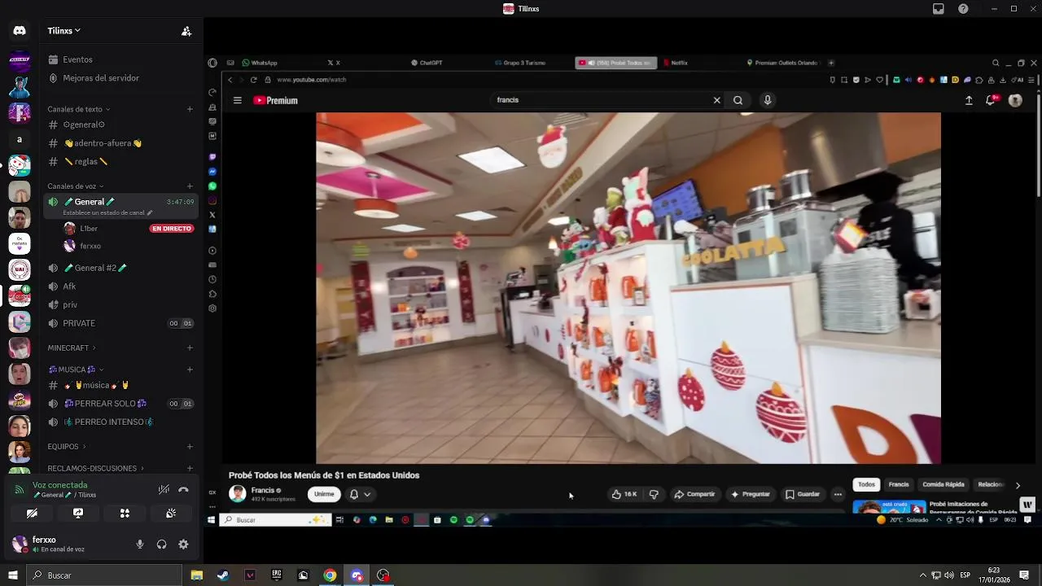
Task: Expand the RECLAMOS-DISCUSIONES category
Action: 95,469
